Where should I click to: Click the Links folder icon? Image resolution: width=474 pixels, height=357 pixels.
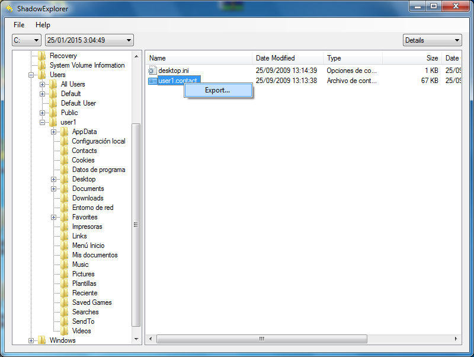pyautogui.click(x=64, y=236)
